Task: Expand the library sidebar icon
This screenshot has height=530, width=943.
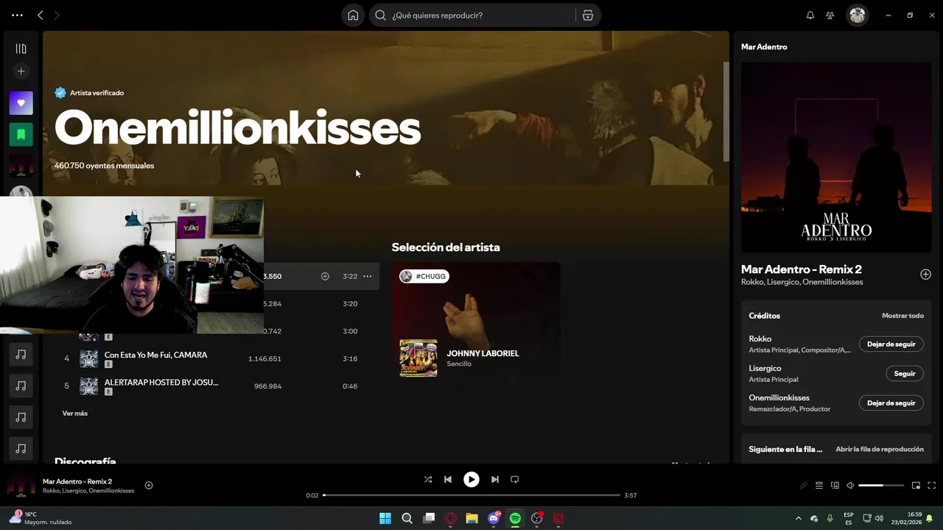Action: coord(21,49)
